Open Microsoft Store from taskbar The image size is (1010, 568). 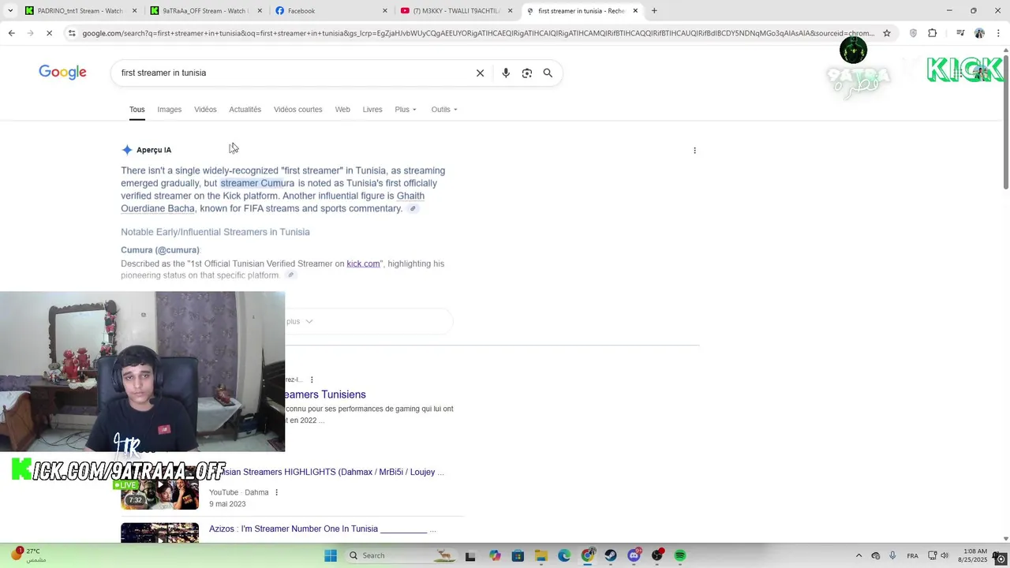coord(518,555)
